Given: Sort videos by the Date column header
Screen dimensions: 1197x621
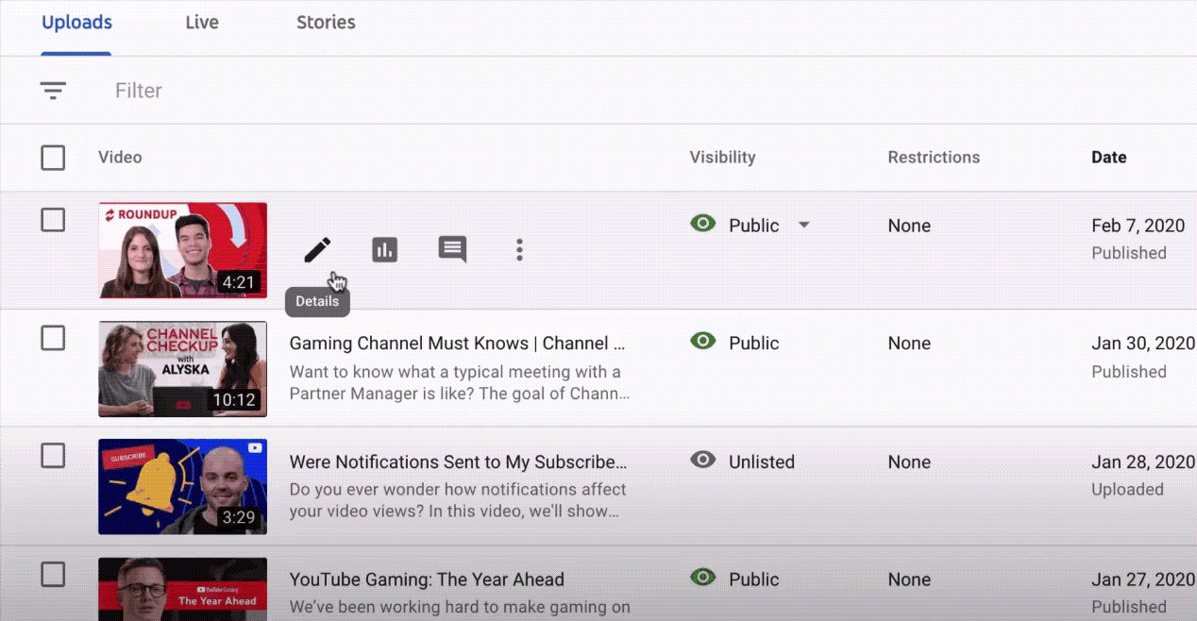Looking at the screenshot, I should point(1108,158).
